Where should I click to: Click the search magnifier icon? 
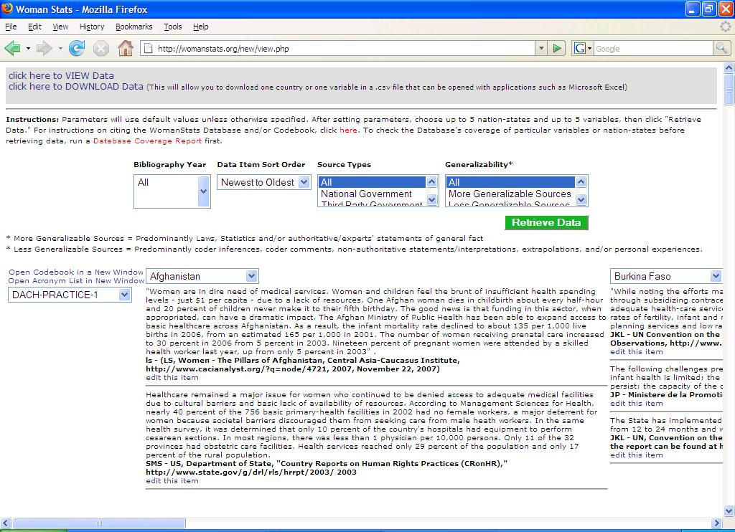tap(721, 48)
